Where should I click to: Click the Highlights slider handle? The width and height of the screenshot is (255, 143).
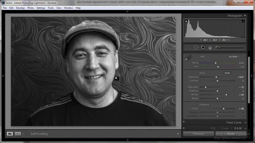[206, 87]
